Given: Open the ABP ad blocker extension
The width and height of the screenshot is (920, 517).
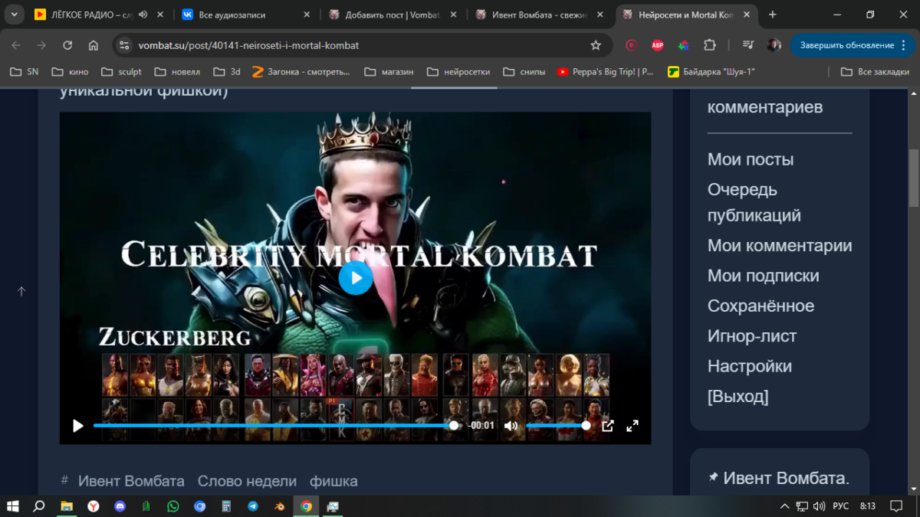Looking at the screenshot, I should (x=657, y=45).
